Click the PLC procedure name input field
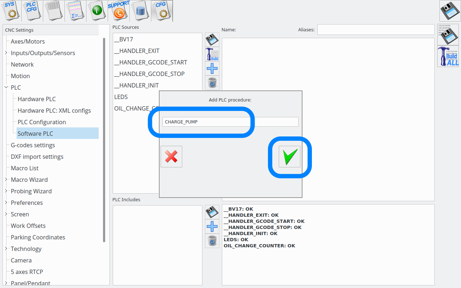This screenshot has width=461, height=288. pos(230,122)
